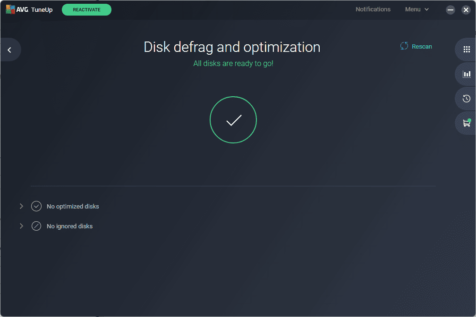Click the green REACTIVATE button
Viewport: 476px width, 317px height.
click(86, 10)
